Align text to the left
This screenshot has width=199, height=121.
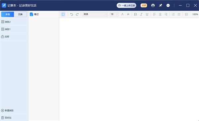click(154, 14)
